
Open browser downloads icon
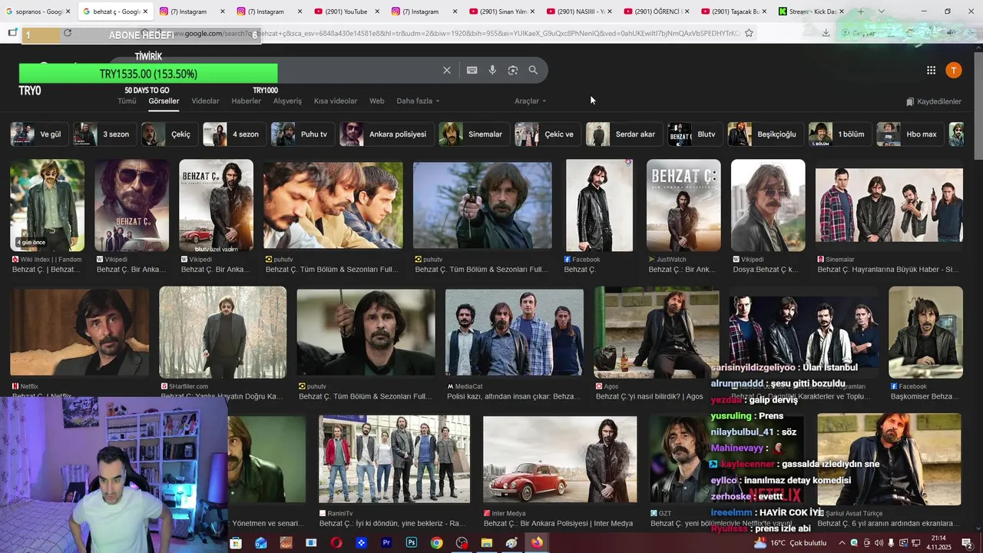click(826, 33)
